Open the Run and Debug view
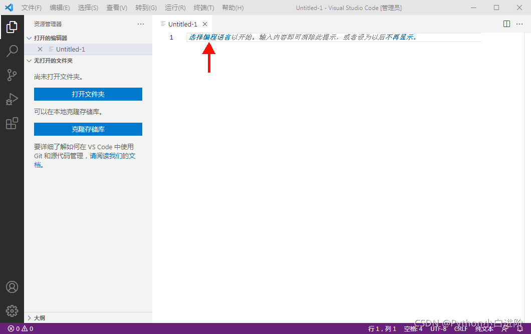Image resolution: width=531 pixels, height=334 pixels. pos(12,99)
